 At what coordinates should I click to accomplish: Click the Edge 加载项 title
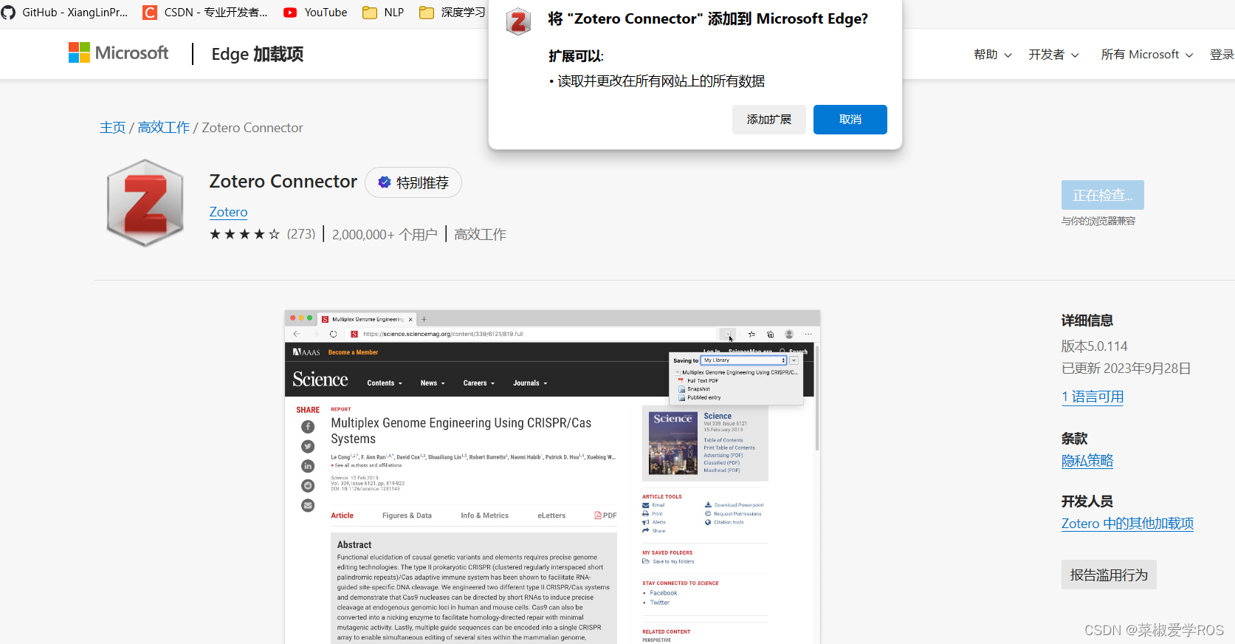coord(257,54)
